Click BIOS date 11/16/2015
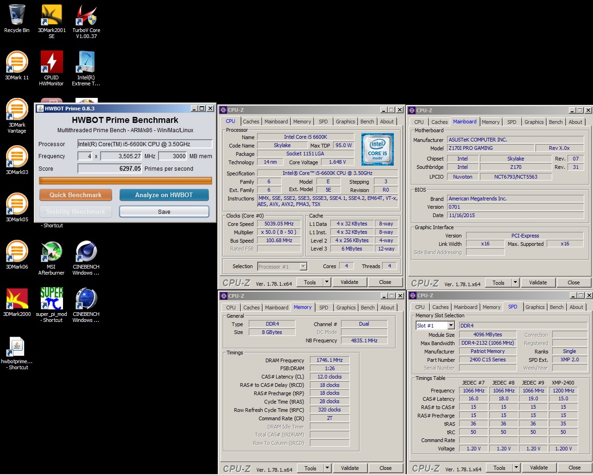593x475 pixels. click(515, 215)
